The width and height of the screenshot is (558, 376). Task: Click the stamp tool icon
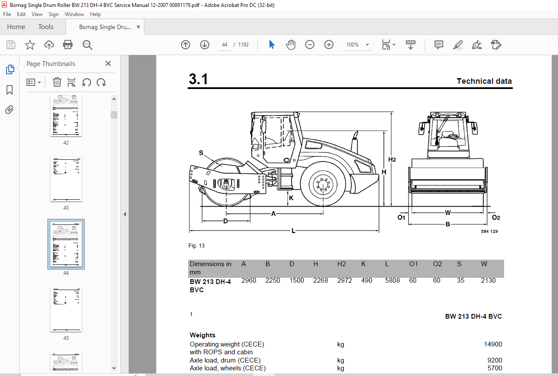(496, 45)
